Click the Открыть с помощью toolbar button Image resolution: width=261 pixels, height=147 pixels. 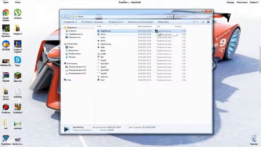coord(93,22)
